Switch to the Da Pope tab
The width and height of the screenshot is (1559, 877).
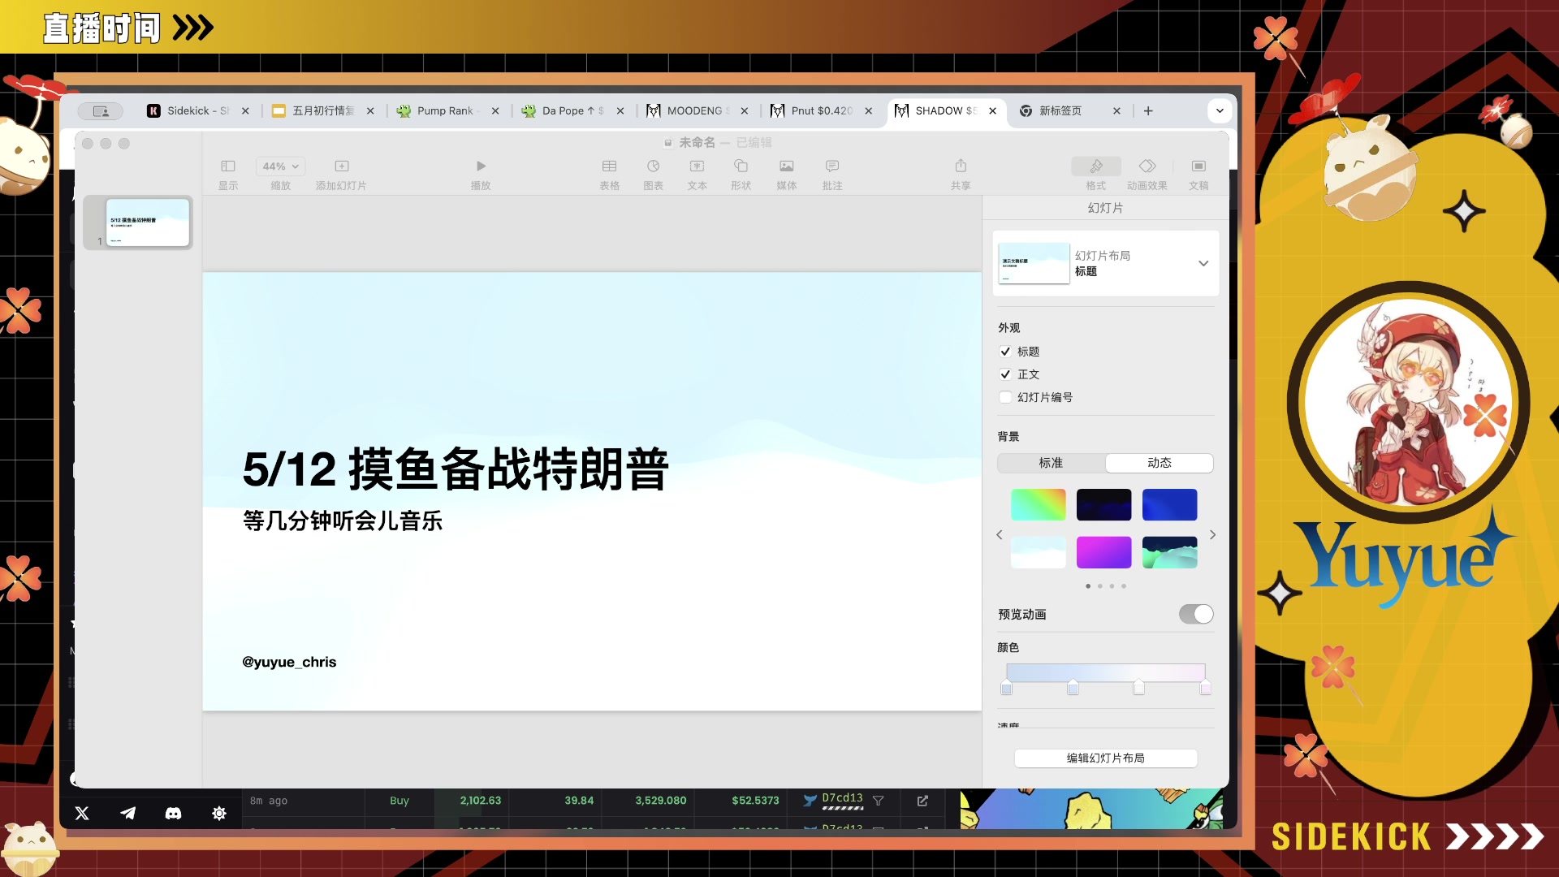(572, 111)
